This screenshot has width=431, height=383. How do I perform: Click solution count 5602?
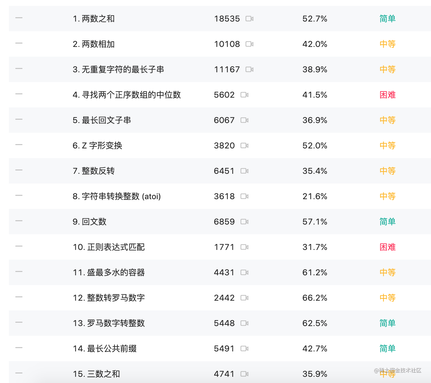(x=224, y=95)
